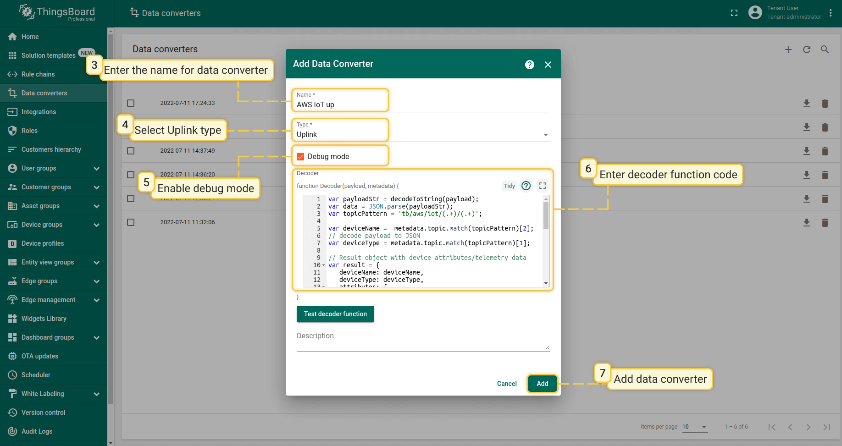Select checkbox for 14:37:49 converter row

coord(131,151)
